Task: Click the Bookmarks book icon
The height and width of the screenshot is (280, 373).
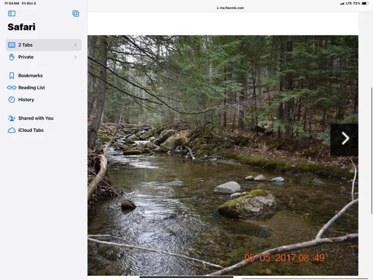Action: coord(12,75)
